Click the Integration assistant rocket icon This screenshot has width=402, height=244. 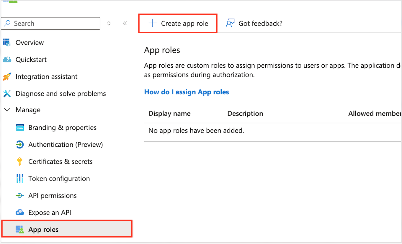click(7, 77)
